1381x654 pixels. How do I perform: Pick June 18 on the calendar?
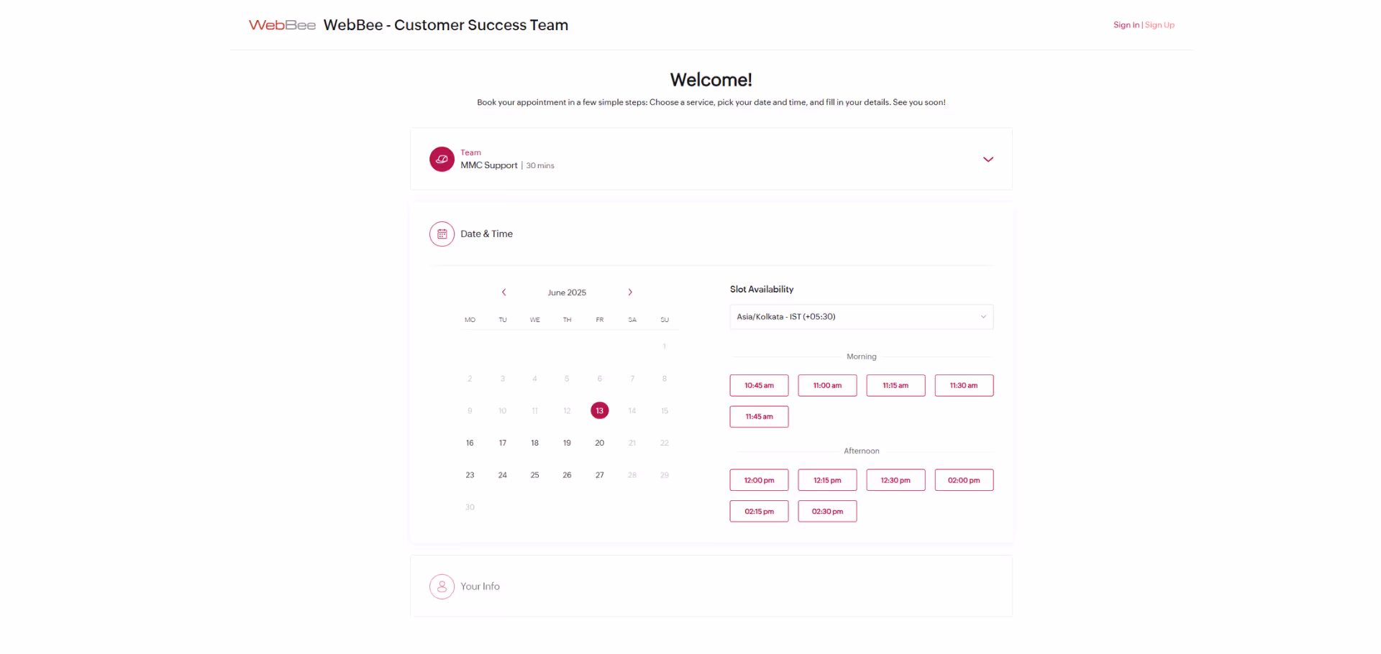534,443
